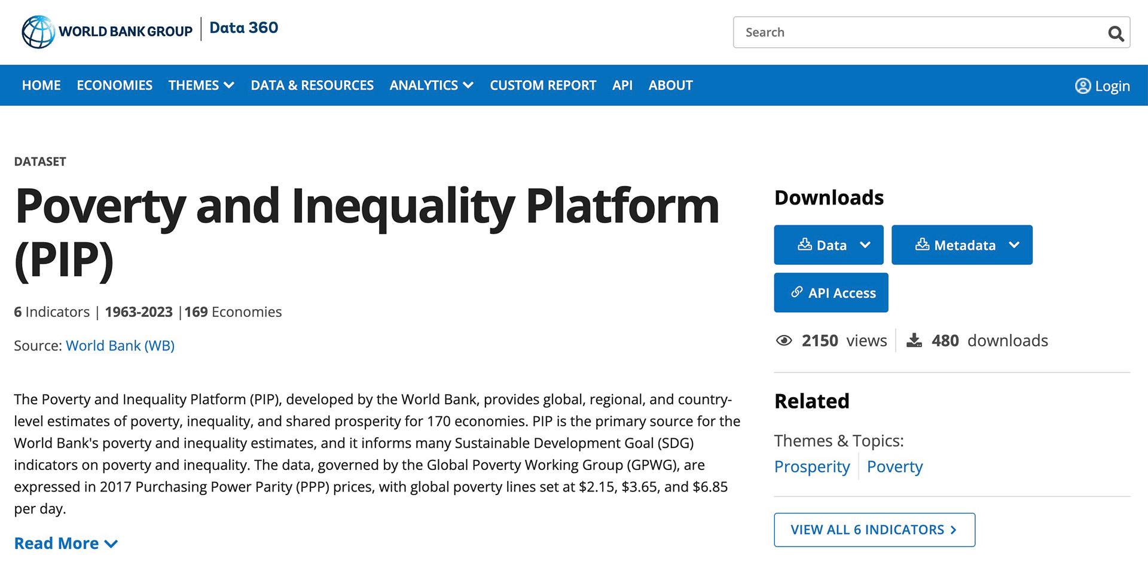This screenshot has width=1148, height=580.
Task: Click the views eye icon
Action: point(784,341)
